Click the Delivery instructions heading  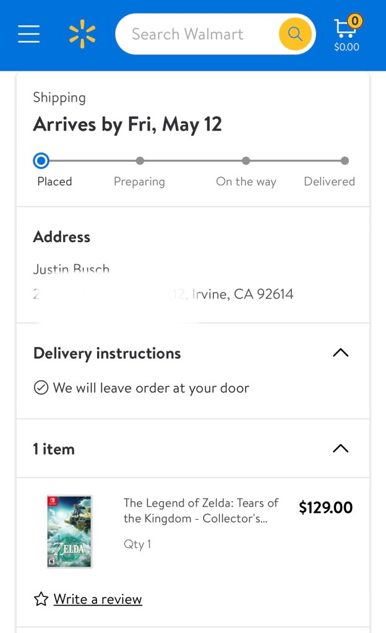tap(107, 354)
